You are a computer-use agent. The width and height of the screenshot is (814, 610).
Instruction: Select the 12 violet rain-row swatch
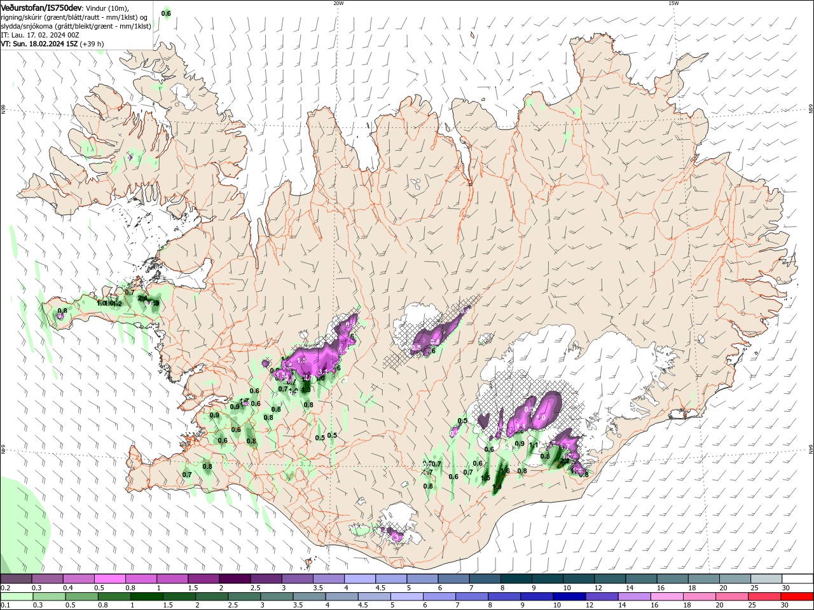click(x=602, y=597)
